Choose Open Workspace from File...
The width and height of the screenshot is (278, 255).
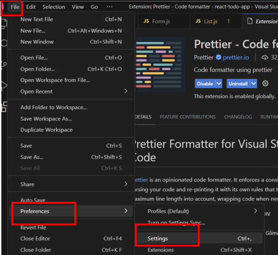click(x=71, y=80)
